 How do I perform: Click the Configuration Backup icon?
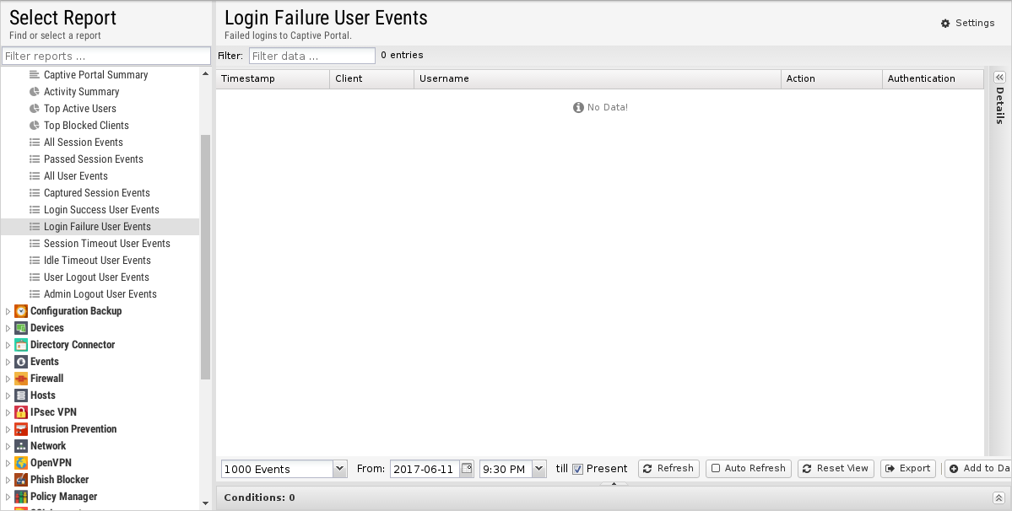(21, 311)
